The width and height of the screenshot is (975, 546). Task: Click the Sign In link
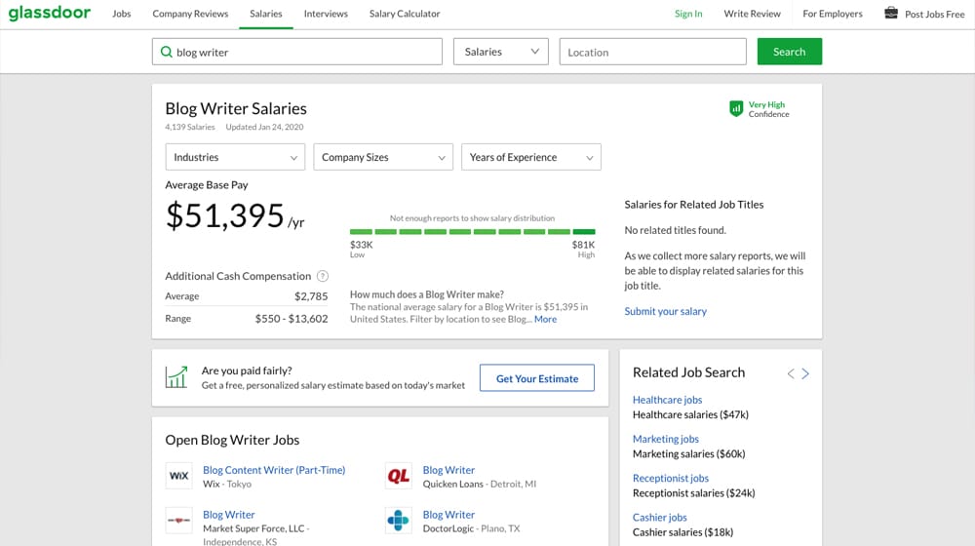click(x=688, y=14)
